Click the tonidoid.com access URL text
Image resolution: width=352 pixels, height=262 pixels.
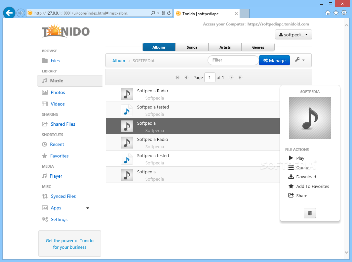pos(278,24)
